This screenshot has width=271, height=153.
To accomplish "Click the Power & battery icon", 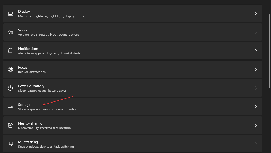I will 10,88.
